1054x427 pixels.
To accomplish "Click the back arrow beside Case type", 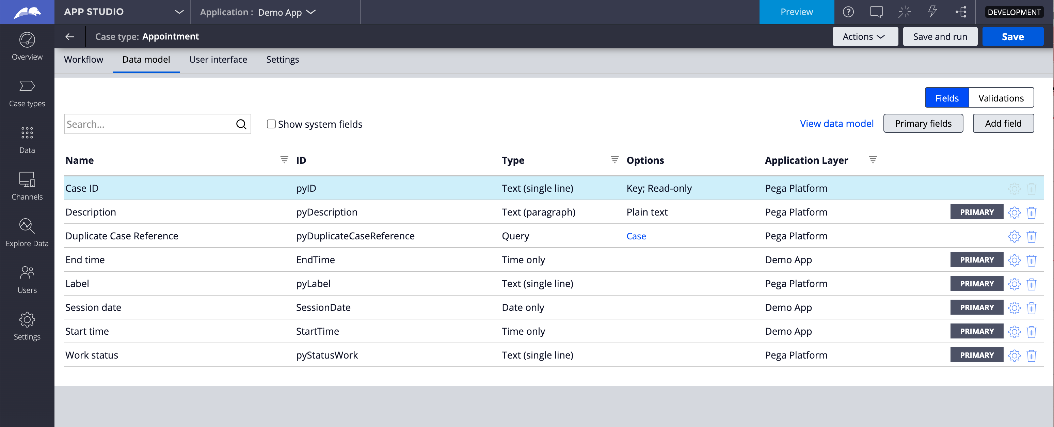I will (69, 36).
